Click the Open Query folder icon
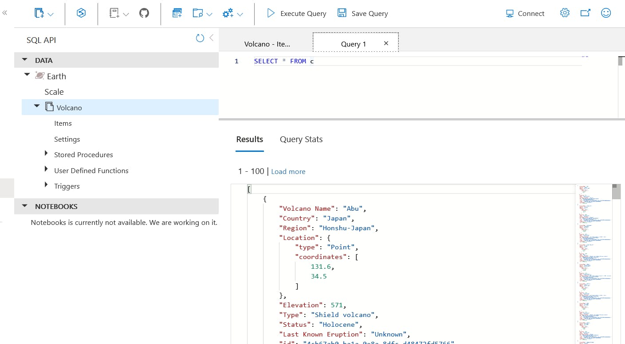Screen dimensions: 625x344 (x=198, y=13)
